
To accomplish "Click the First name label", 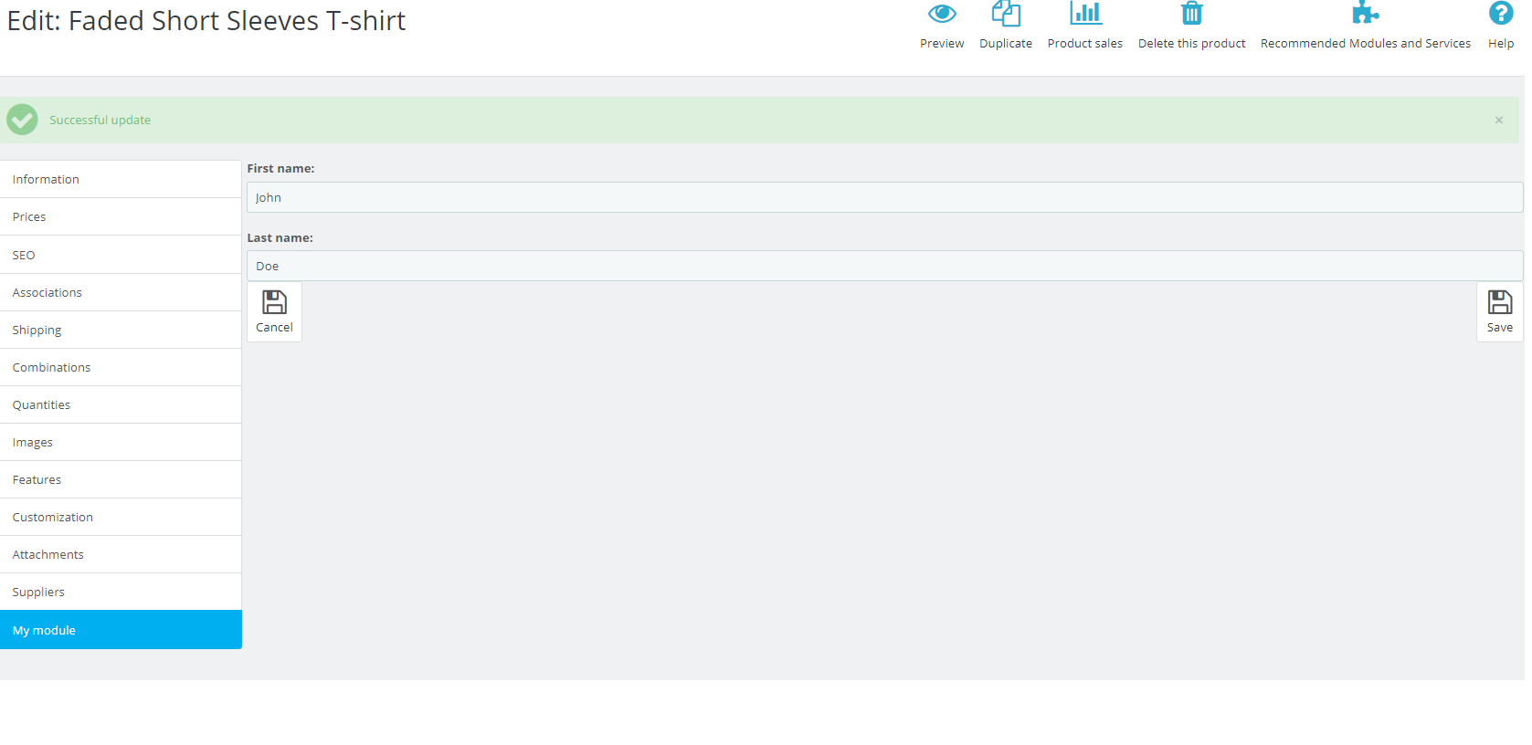I will pyautogui.click(x=280, y=168).
